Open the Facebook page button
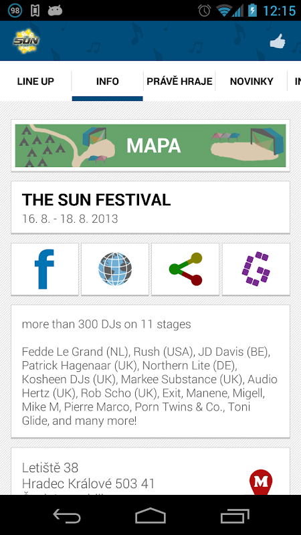The image size is (301, 535). [45, 269]
